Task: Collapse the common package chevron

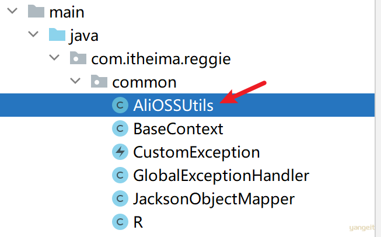Action: tap(75, 81)
